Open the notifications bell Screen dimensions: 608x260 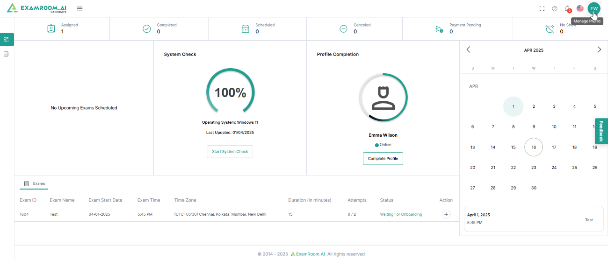(x=567, y=8)
